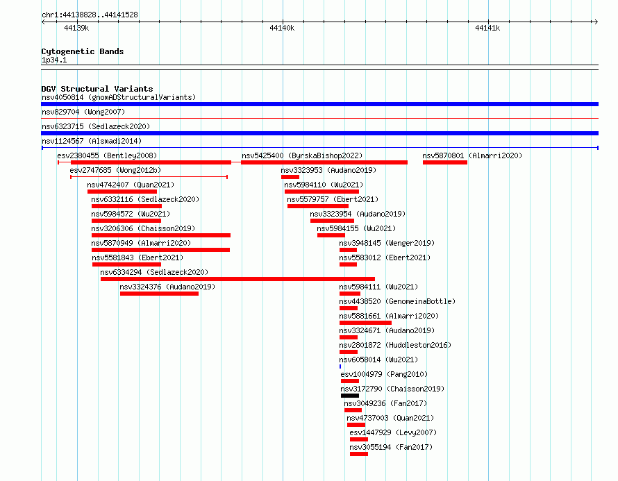The width and height of the screenshot is (618, 481).
Task: Click nsv4742407 (Quan2021) label
Action: click(131, 185)
